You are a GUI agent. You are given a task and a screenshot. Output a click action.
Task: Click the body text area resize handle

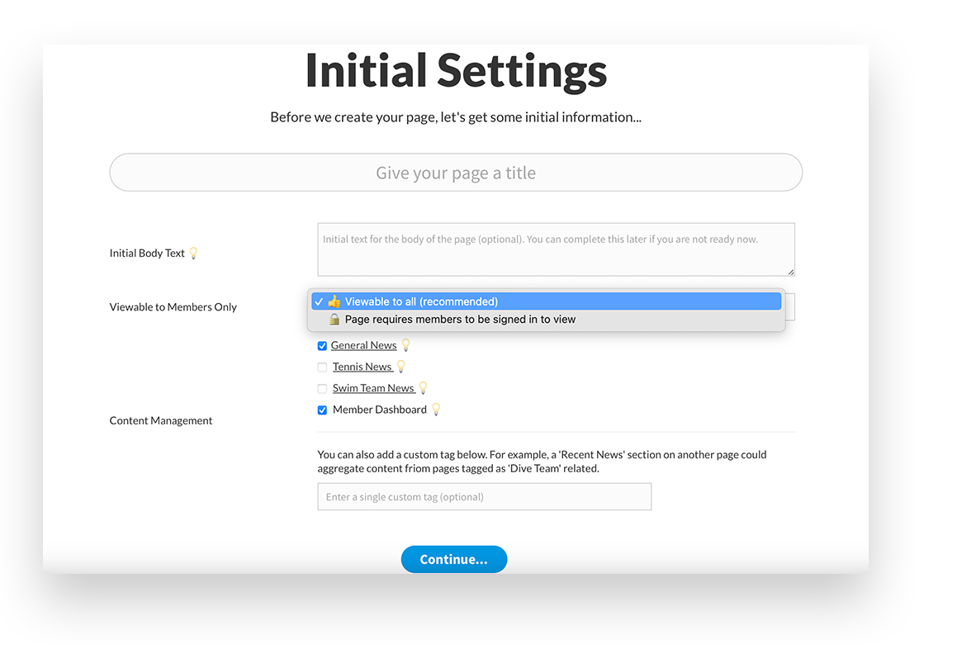click(790, 272)
